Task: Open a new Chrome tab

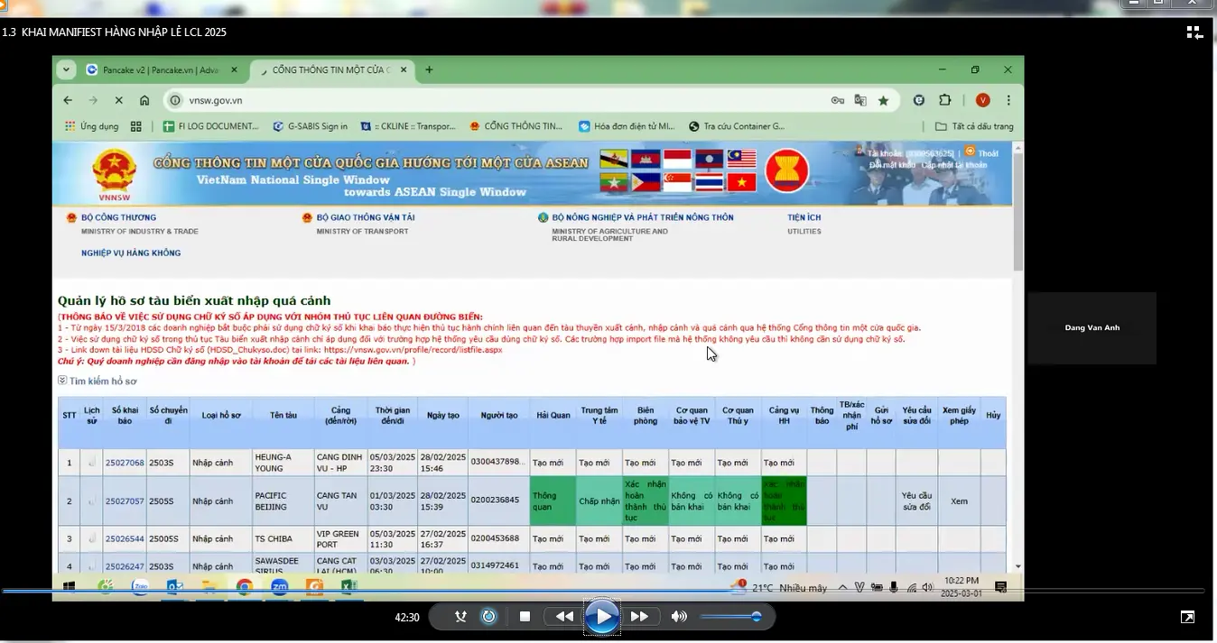Action: 429,69
